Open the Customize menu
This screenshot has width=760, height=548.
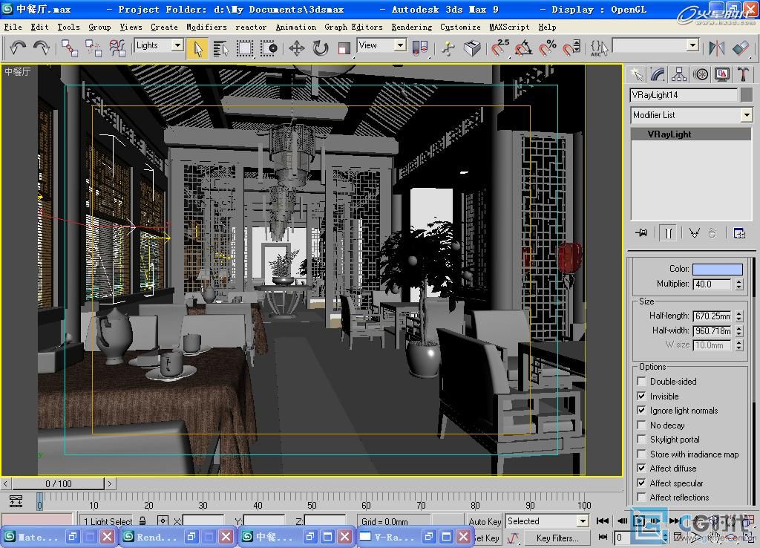460,27
